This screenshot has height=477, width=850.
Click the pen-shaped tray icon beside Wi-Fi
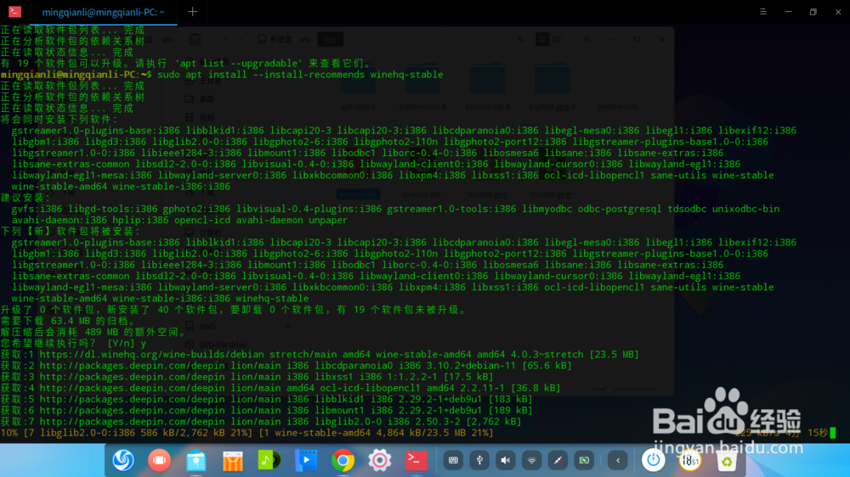tap(558, 460)
